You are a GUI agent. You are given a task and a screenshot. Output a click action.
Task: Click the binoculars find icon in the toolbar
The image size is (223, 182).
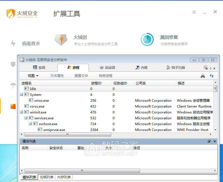[203, 76]
